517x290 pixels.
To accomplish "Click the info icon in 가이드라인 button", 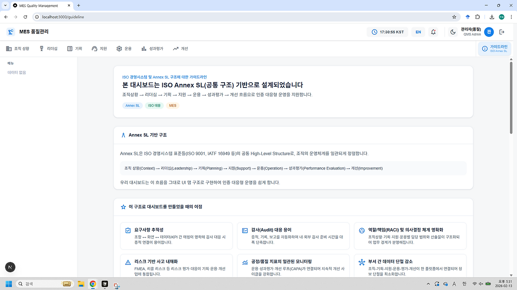I will pos(485,48).
